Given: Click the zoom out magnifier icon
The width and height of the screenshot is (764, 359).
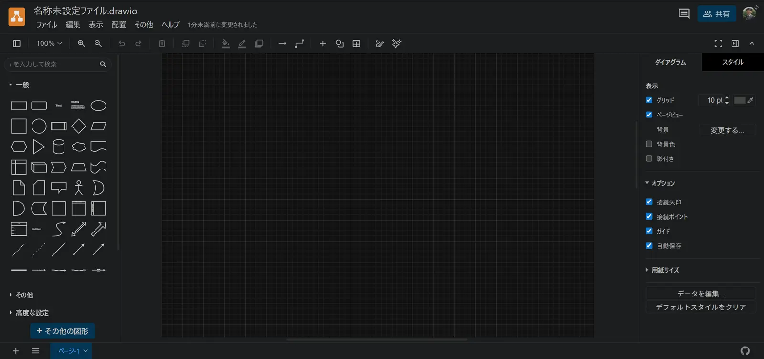Looking at the screenshot, I should pyautogui.click(x=98, y=43).
